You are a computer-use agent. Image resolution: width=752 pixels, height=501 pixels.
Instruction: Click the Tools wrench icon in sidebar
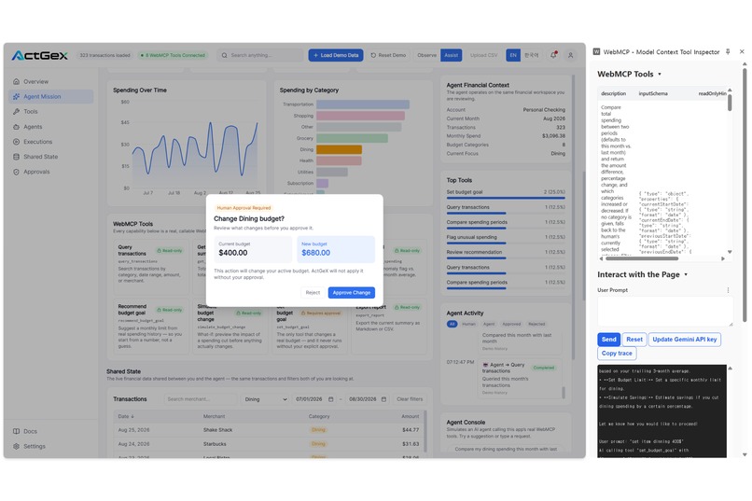click(16, 111)
